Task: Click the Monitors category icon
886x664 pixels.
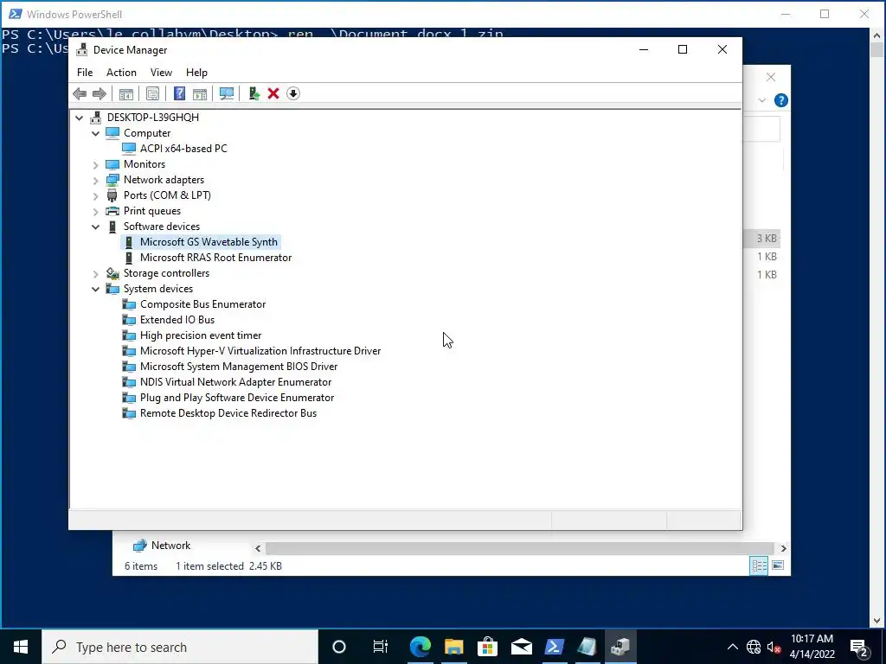Action: point(112,164)
